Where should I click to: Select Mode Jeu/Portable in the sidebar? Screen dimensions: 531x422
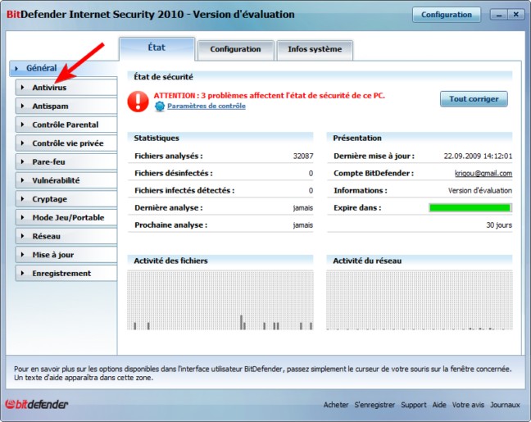click(x=66, y=217)
